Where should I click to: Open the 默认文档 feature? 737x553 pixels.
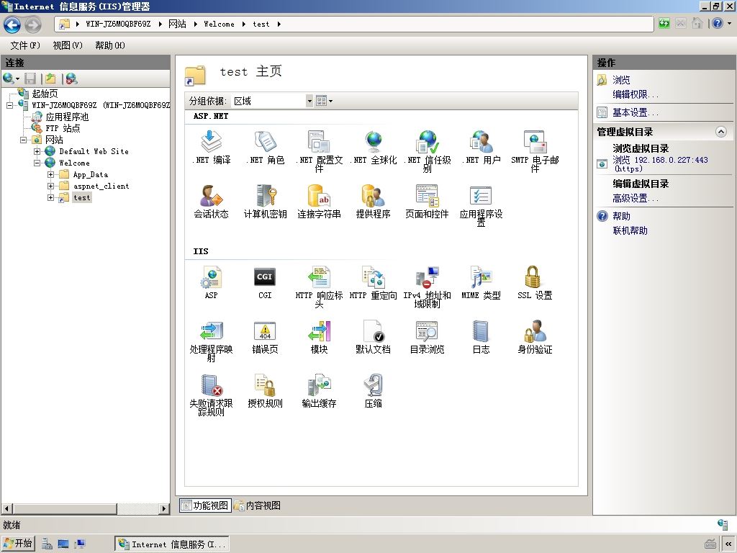tap(374, 337)
